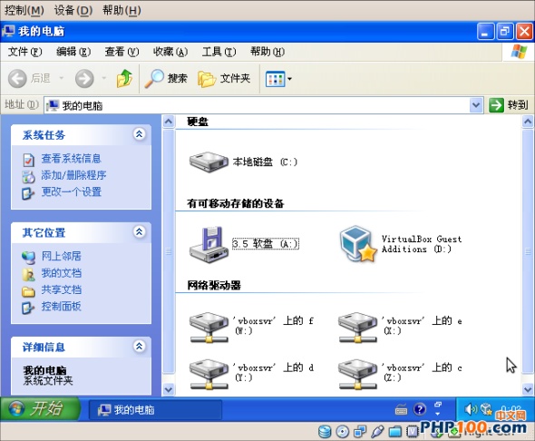Image resolution: width=535 pixels, height=441 pixels.
Task: Open the 文件(F) menu
Action: click(x=24, y=52)
